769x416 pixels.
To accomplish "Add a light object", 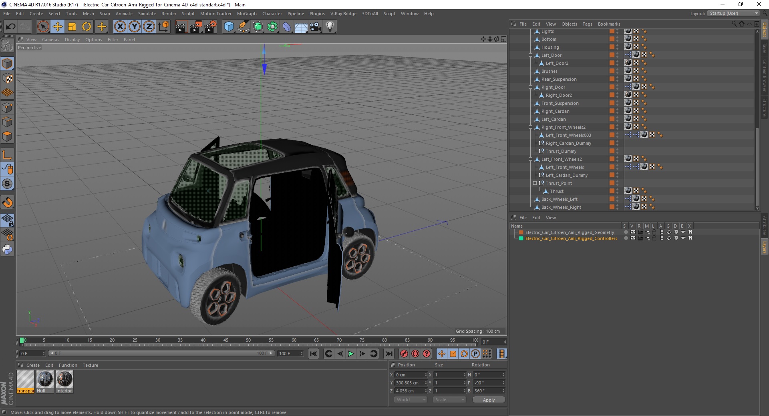I will [330, 27].
